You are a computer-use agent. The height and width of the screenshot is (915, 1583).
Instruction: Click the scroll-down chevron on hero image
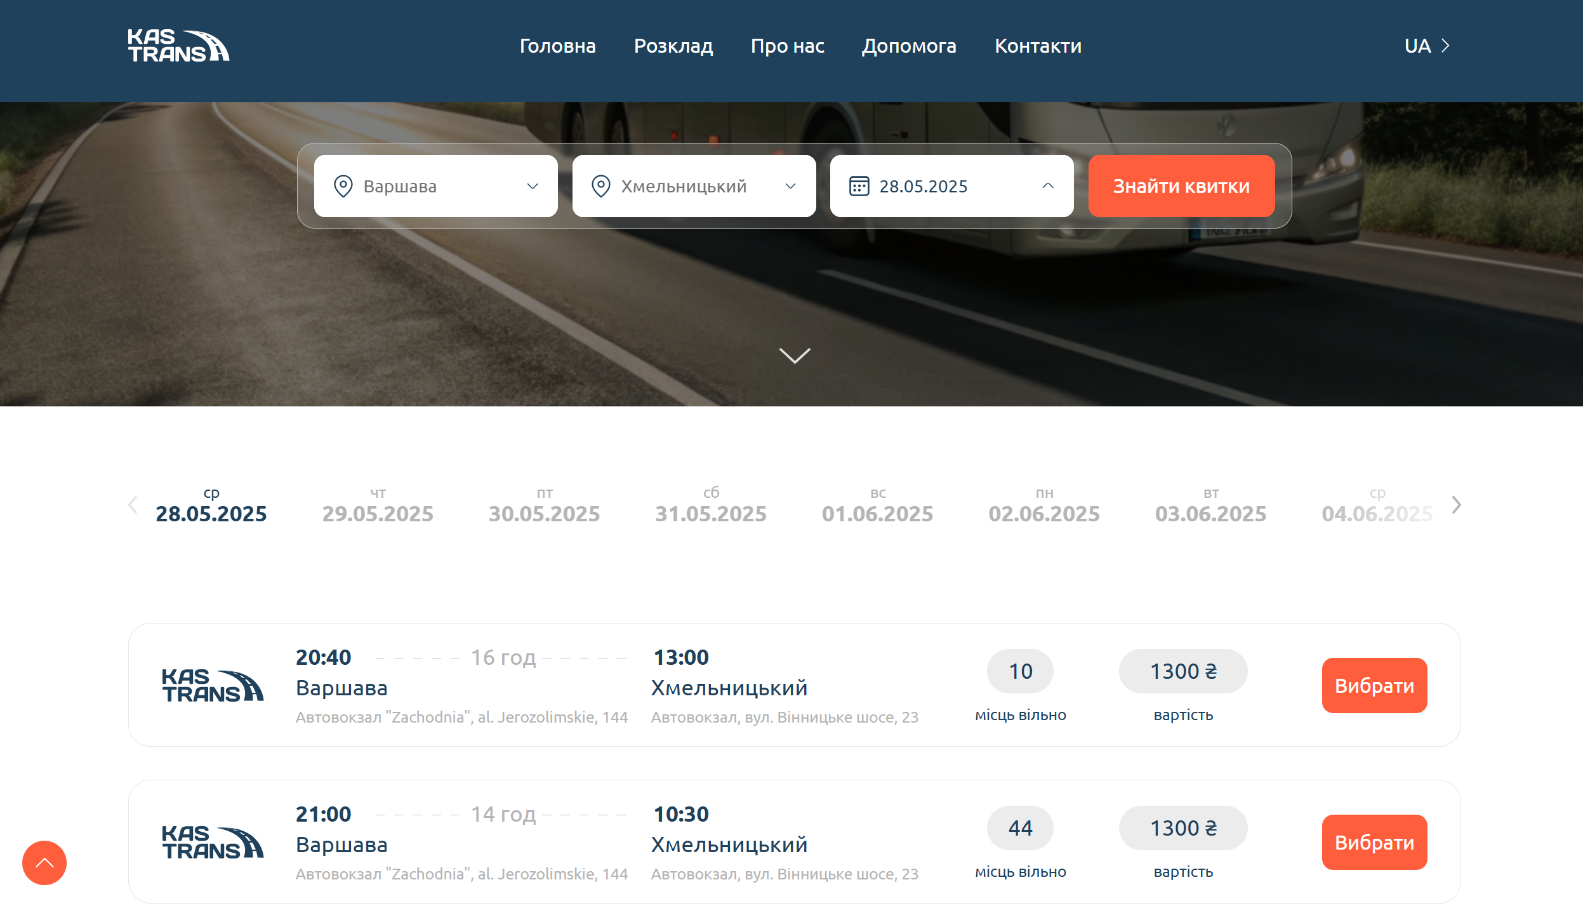click(x=795, y=355)
